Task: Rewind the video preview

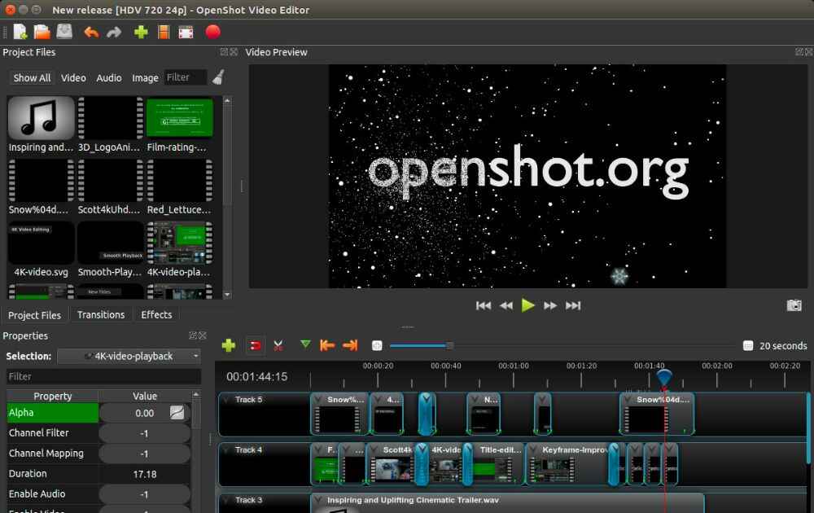Action: click(x=506, y=306)
